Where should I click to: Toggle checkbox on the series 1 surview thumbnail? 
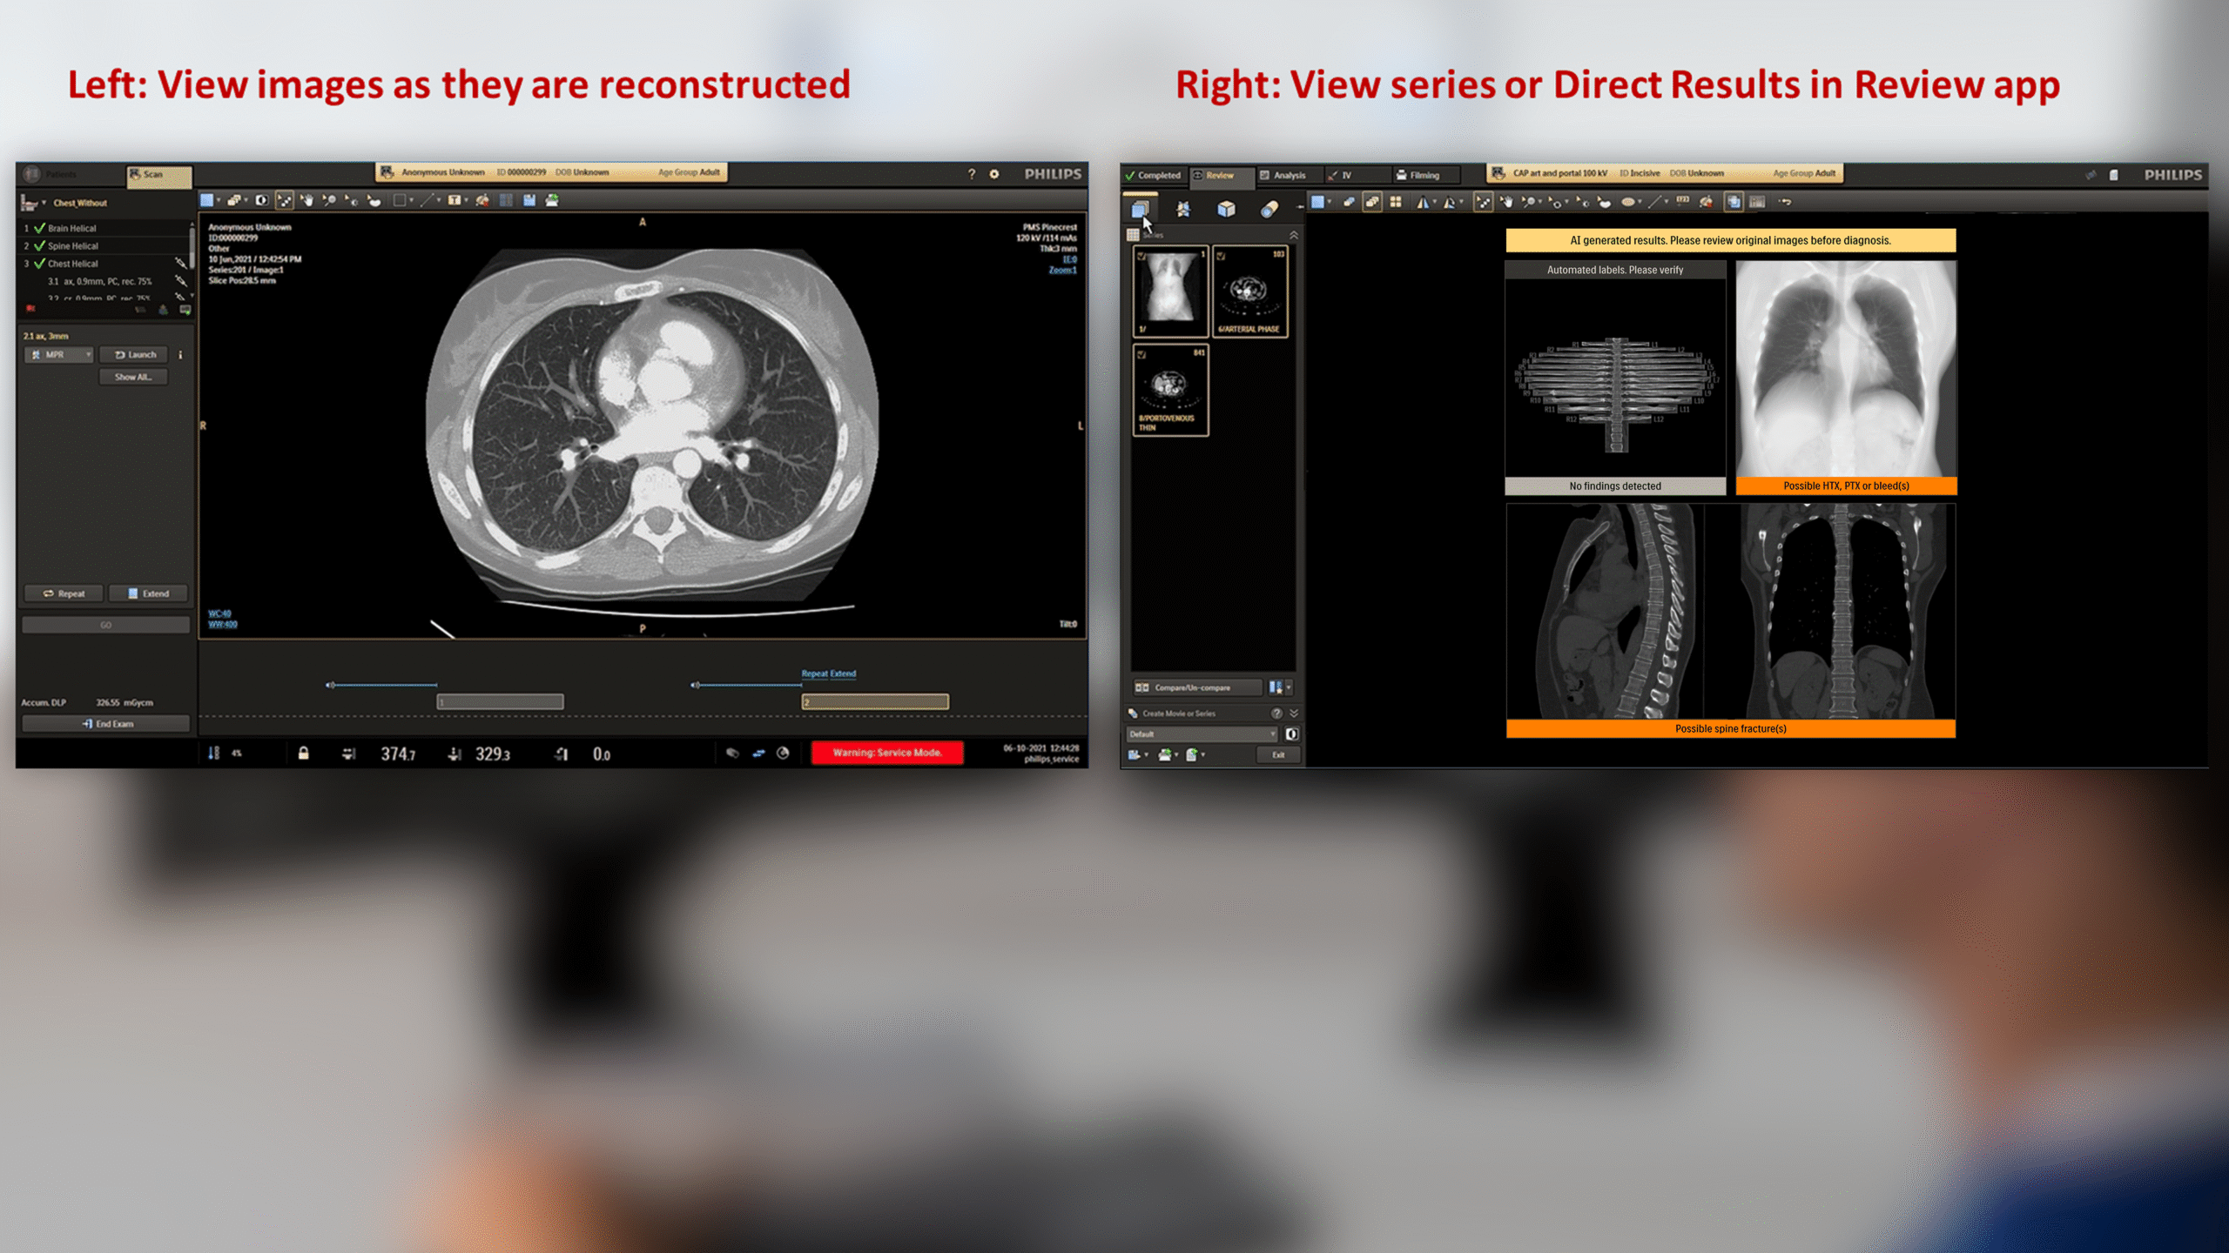point(1141,256)
